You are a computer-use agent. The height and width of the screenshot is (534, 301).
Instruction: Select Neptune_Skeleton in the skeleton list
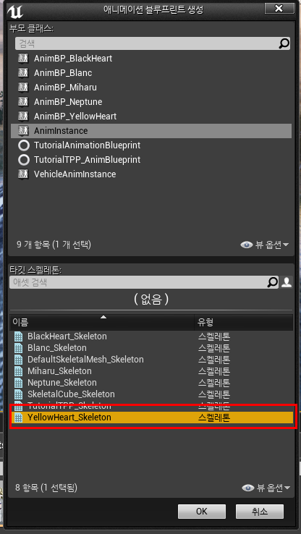point(151,383)
